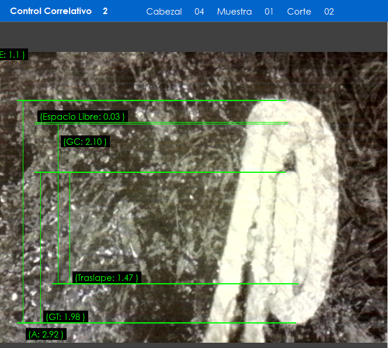Click the Cabezal label in header
This screenshot has height=348, width=388.
(164, 12)
